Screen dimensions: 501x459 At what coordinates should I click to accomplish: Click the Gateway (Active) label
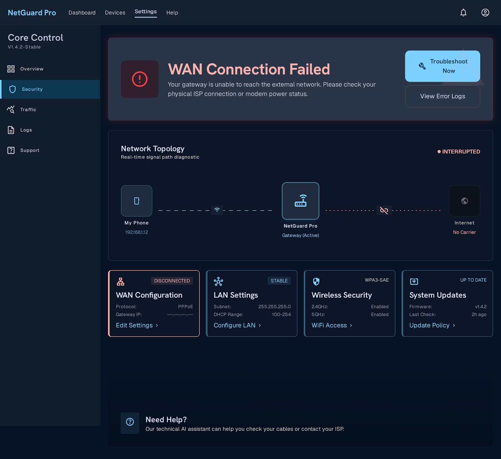(301, 235)
